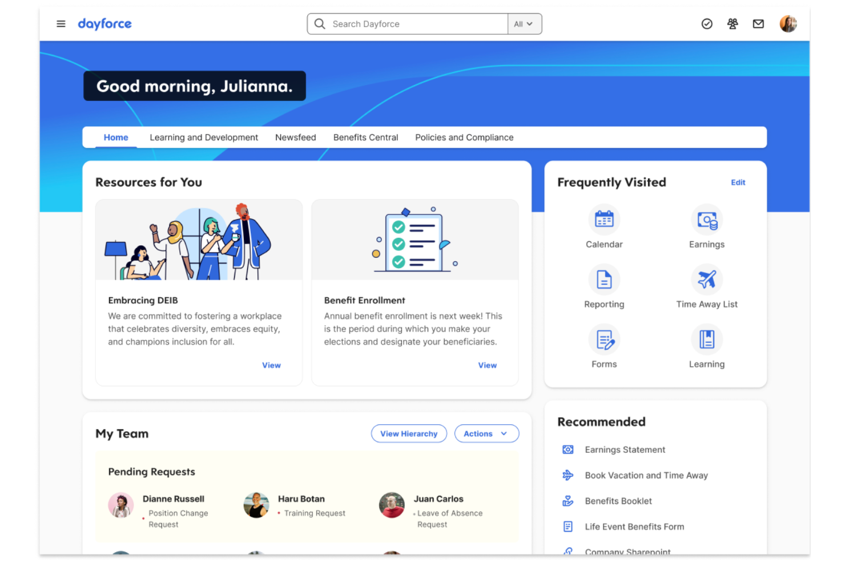Open Julianna's profile avatar menu
The width and height of the screenshot is (845, 563).
pyautogui.click(x=788, y=23)
